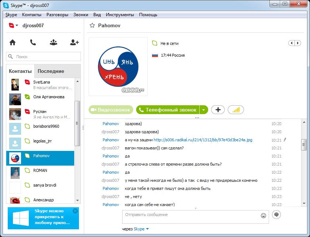Screen dimensions: 310x237
Task: Start a Видеозвонок with Pahomov
Action: tap(111, 110)
